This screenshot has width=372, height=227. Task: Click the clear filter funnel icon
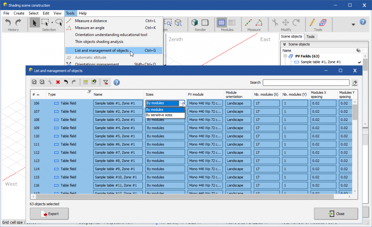pyautogui.click(x=106, y=82)
